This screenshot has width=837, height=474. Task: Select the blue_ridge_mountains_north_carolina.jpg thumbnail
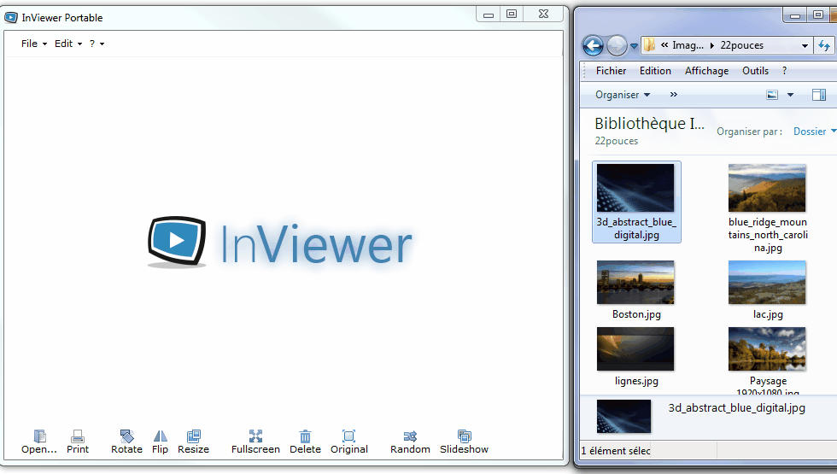pos(767,188)
